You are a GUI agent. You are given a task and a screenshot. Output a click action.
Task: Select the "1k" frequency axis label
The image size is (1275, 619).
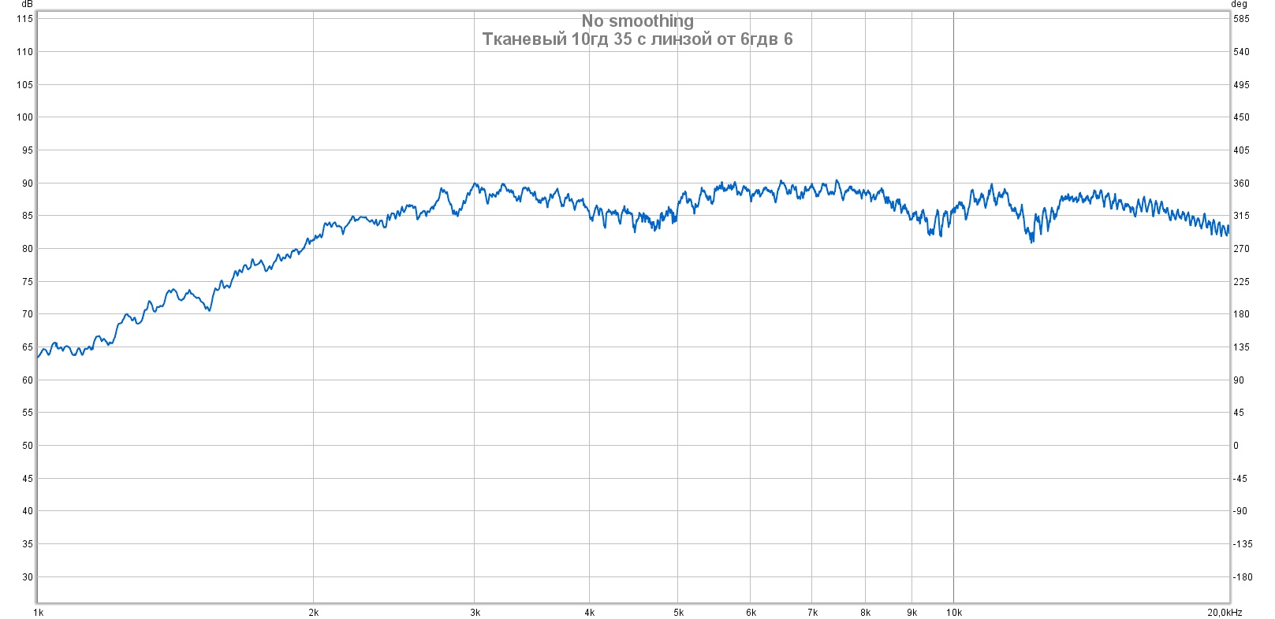38,613
